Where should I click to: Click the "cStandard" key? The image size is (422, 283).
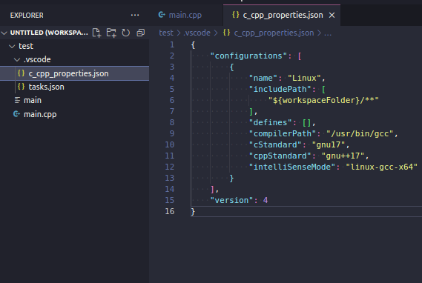pos(275,145)
